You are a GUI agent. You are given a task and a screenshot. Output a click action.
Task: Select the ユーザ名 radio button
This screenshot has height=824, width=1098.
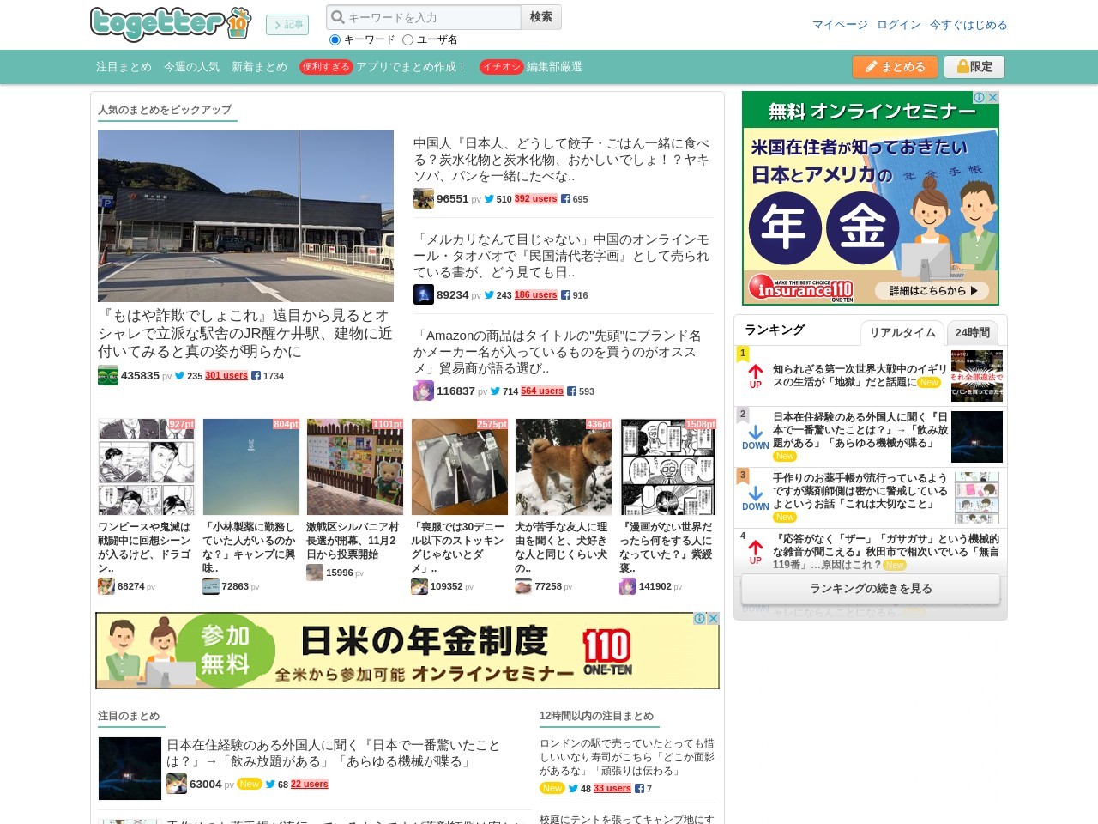[x=408, y=39]
